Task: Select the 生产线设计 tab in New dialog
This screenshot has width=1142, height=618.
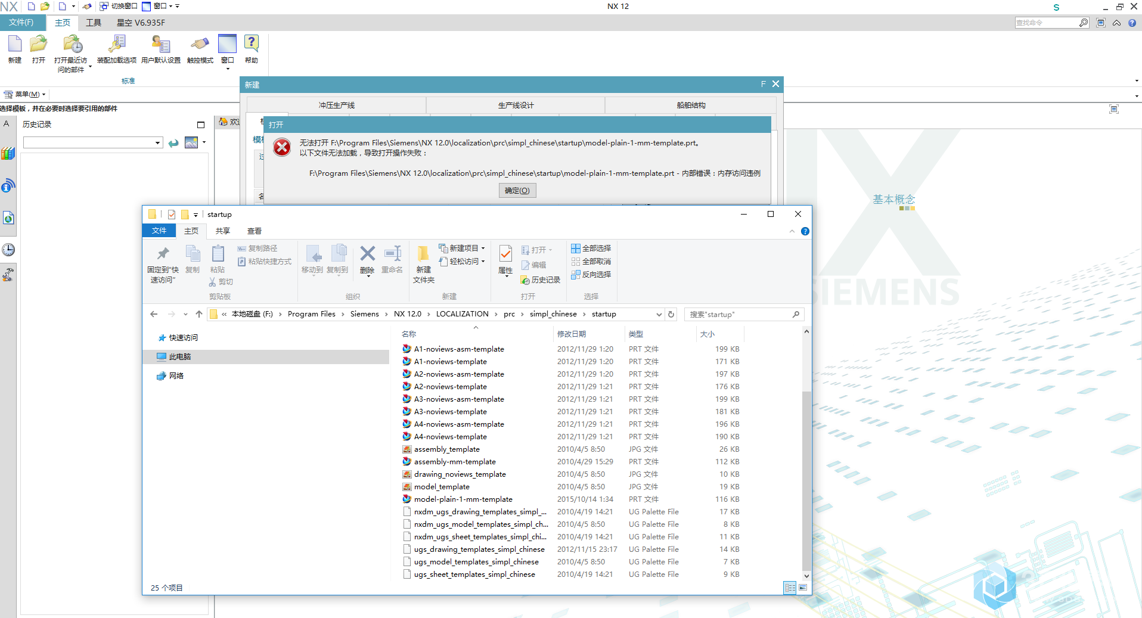Action: (x=516, y=105)
